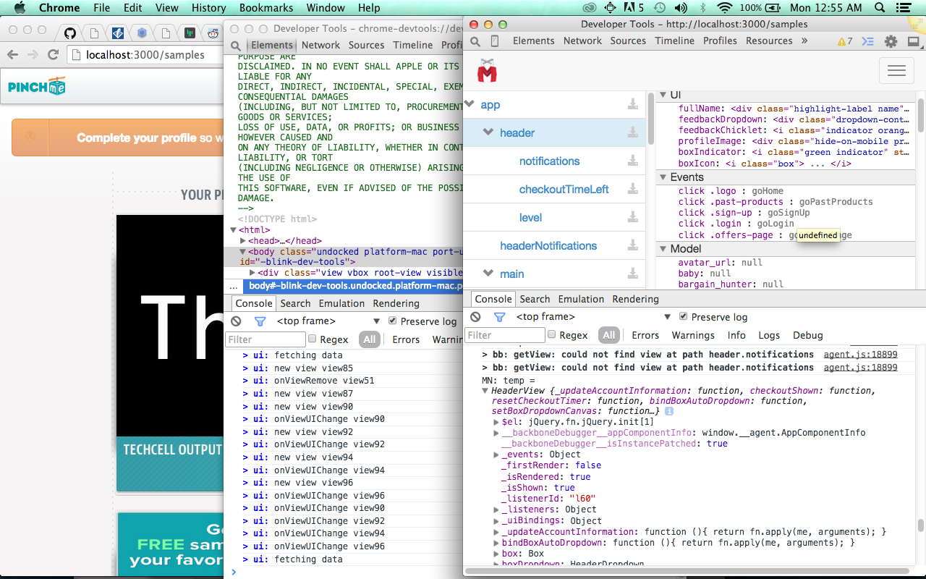Click download icon on headerNotifications row

tap(633, 245)
